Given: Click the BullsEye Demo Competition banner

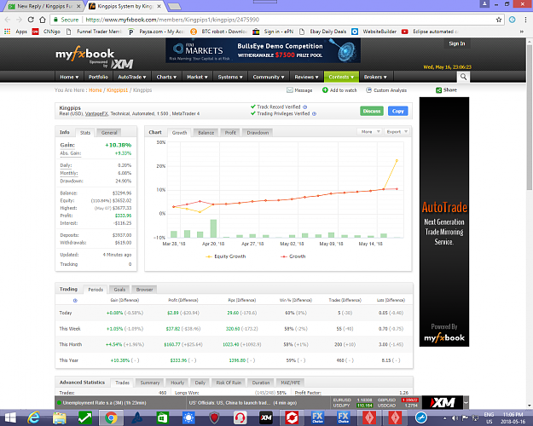Looking at the screenshot, I should 264,50.
